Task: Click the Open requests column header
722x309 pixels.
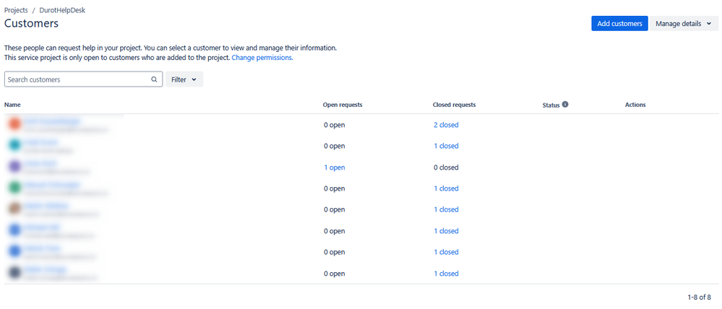Action: click(x=343, y=105)
